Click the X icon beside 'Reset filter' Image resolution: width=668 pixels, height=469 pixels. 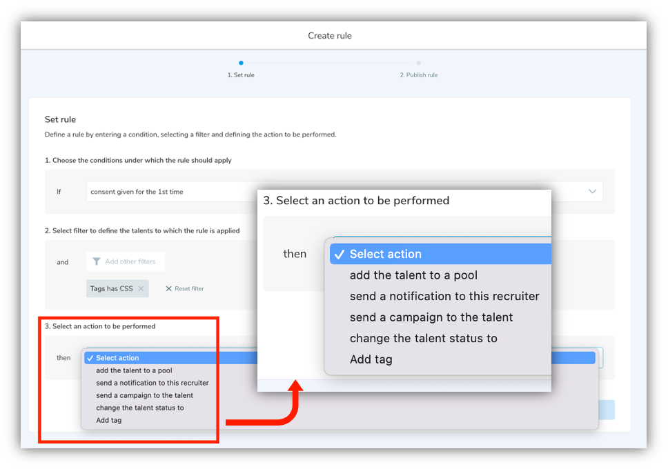(168, 288)
